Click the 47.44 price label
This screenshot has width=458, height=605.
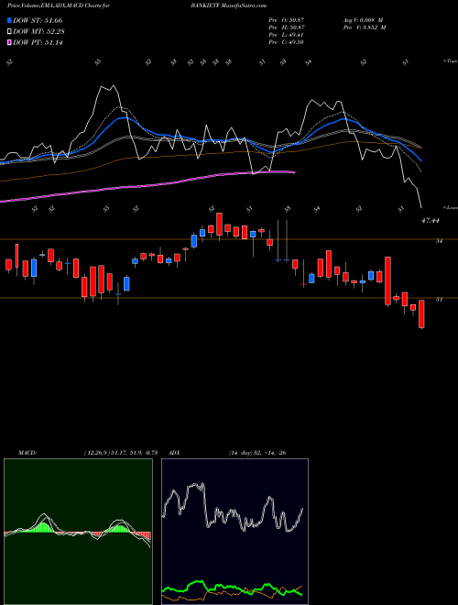pyautogui.click(x=431, y=221)
